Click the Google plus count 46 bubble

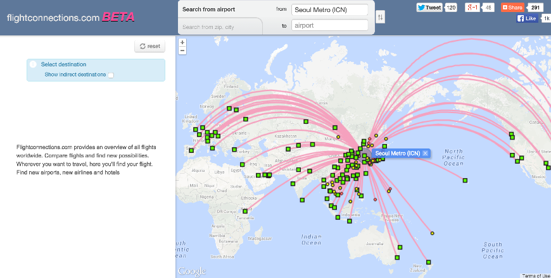pyautogui.click(x=488, y=8)
